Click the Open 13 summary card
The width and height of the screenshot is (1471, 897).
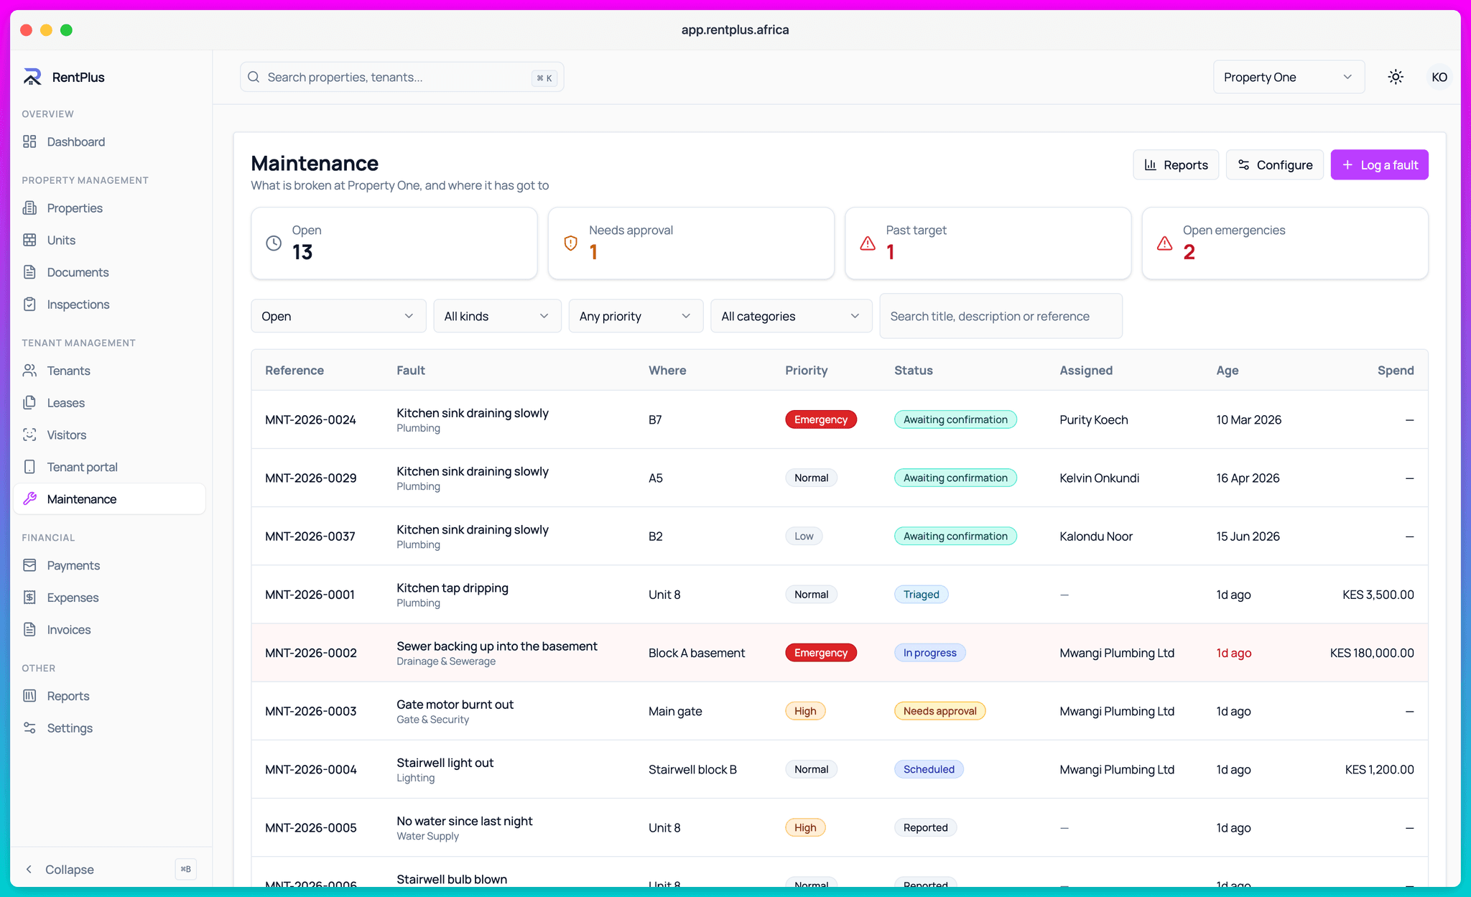point(394,243)
